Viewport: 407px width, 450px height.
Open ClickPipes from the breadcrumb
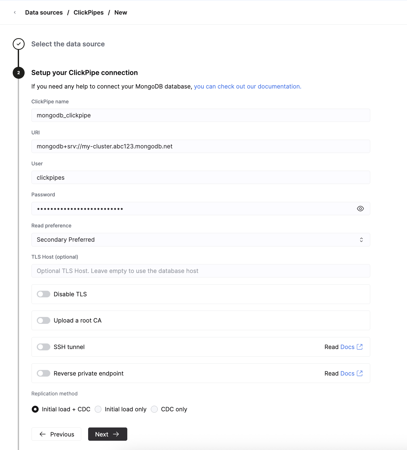[x=89, y=12]
